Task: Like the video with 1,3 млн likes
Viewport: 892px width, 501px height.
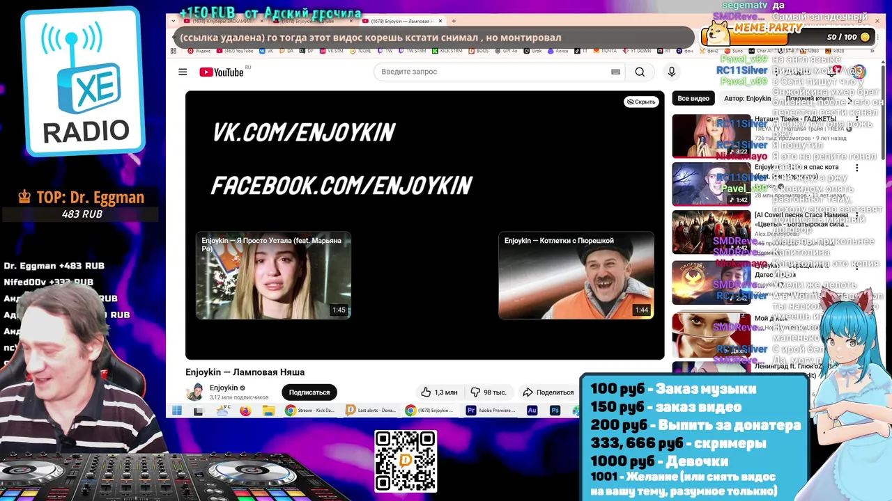Action: click(439, 392)
